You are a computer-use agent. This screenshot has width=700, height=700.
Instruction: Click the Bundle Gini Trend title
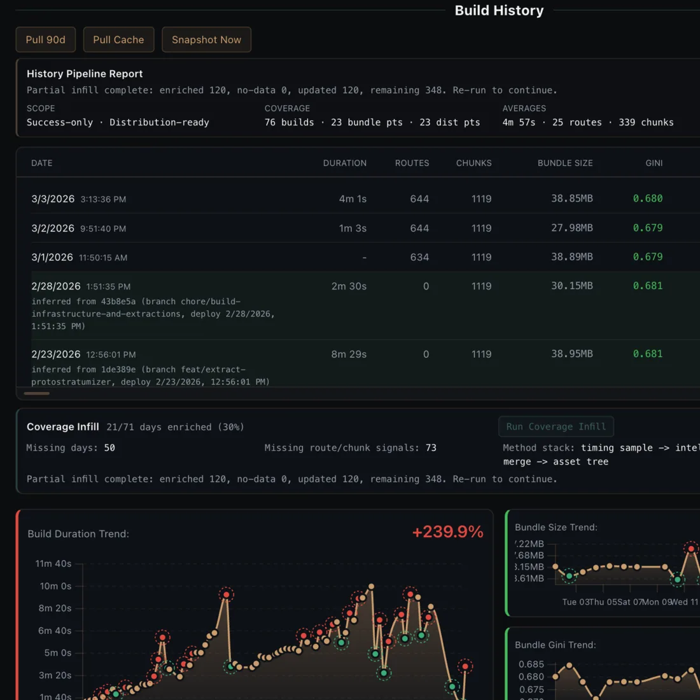pyautogui.click(x=555, y=645)
